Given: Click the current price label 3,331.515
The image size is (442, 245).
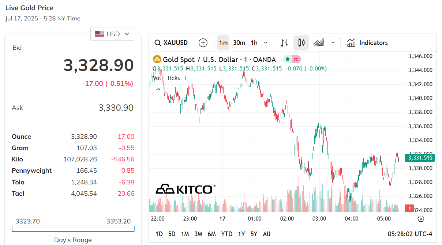Looking at the screenshot, I should coord(420,158).
